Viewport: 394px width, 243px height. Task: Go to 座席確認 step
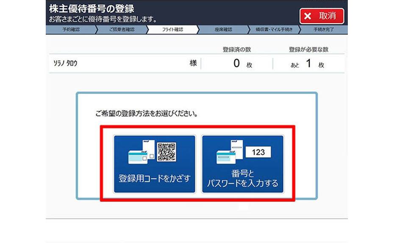pos(223,29)
